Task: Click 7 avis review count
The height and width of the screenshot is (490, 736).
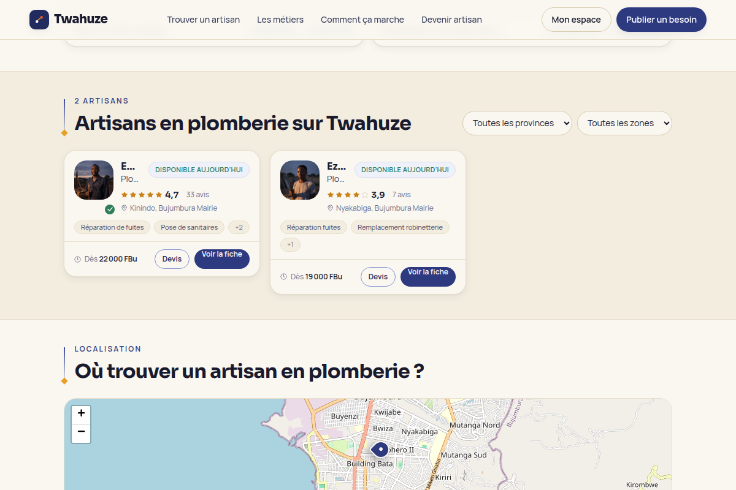Action: [x=402, y=195]
